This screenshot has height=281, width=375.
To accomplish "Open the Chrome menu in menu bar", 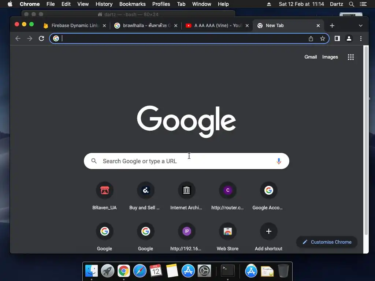I will click(x=30, y=4).
